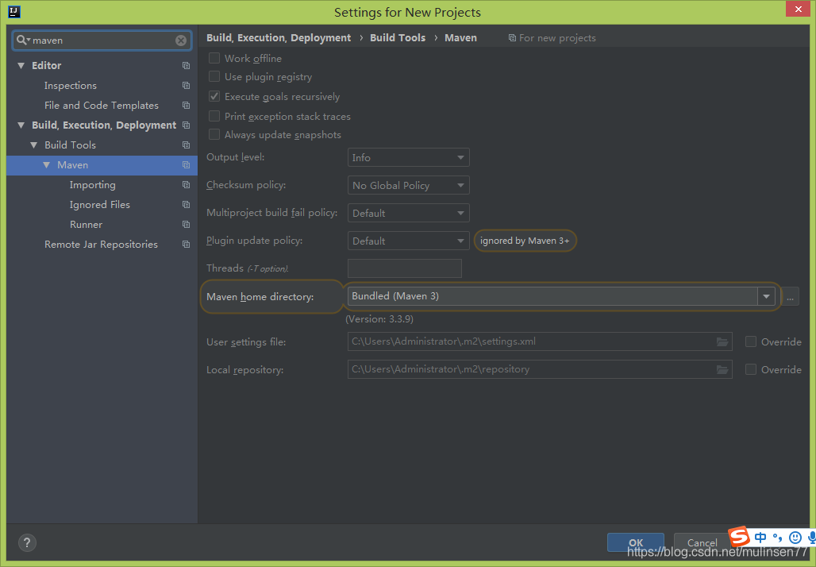Screen dimensions: 816x567
Task: Collapse the Build Tools node arrow
Action: pos(34,145)
